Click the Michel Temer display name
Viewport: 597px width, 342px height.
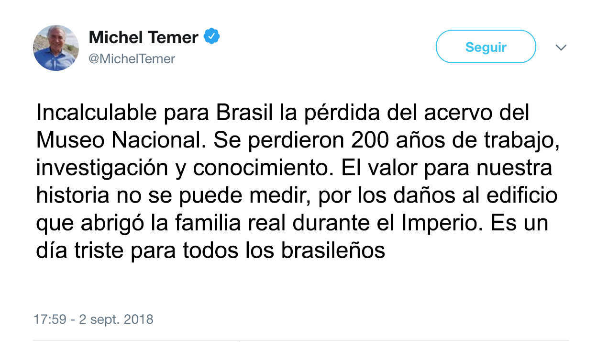click(144, 37)
